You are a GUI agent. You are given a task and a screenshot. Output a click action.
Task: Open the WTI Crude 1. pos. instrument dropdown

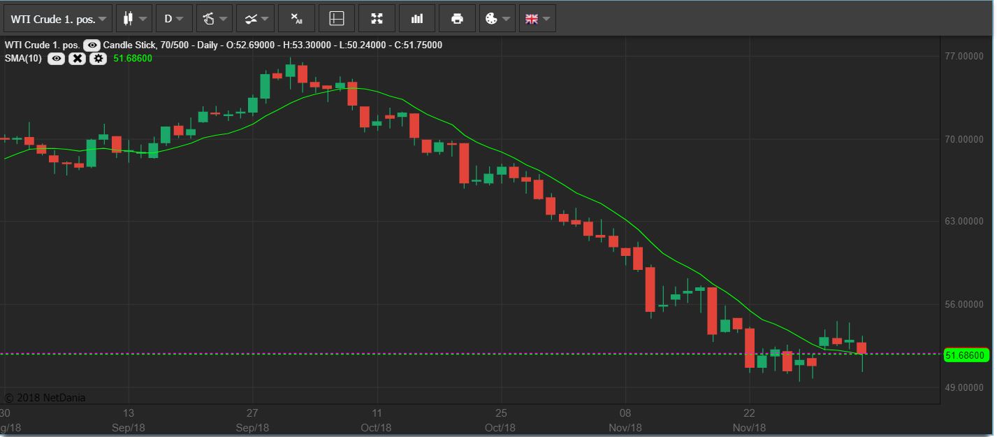tap(57, 19)
